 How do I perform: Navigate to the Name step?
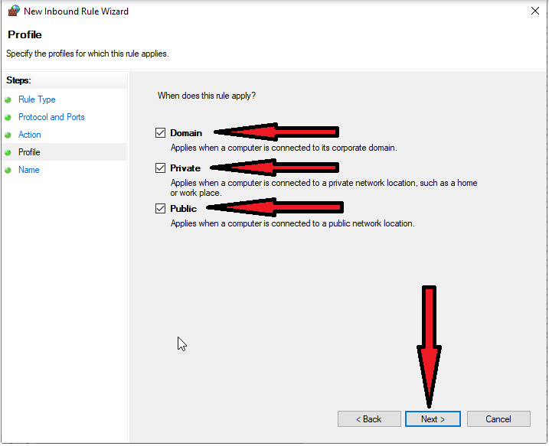pos(29,170)
